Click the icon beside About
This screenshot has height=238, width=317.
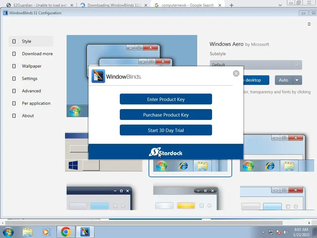(14, 116)
